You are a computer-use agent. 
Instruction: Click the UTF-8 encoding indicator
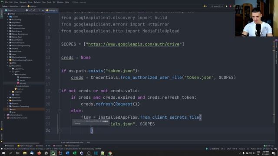click(x=235, y=149)
